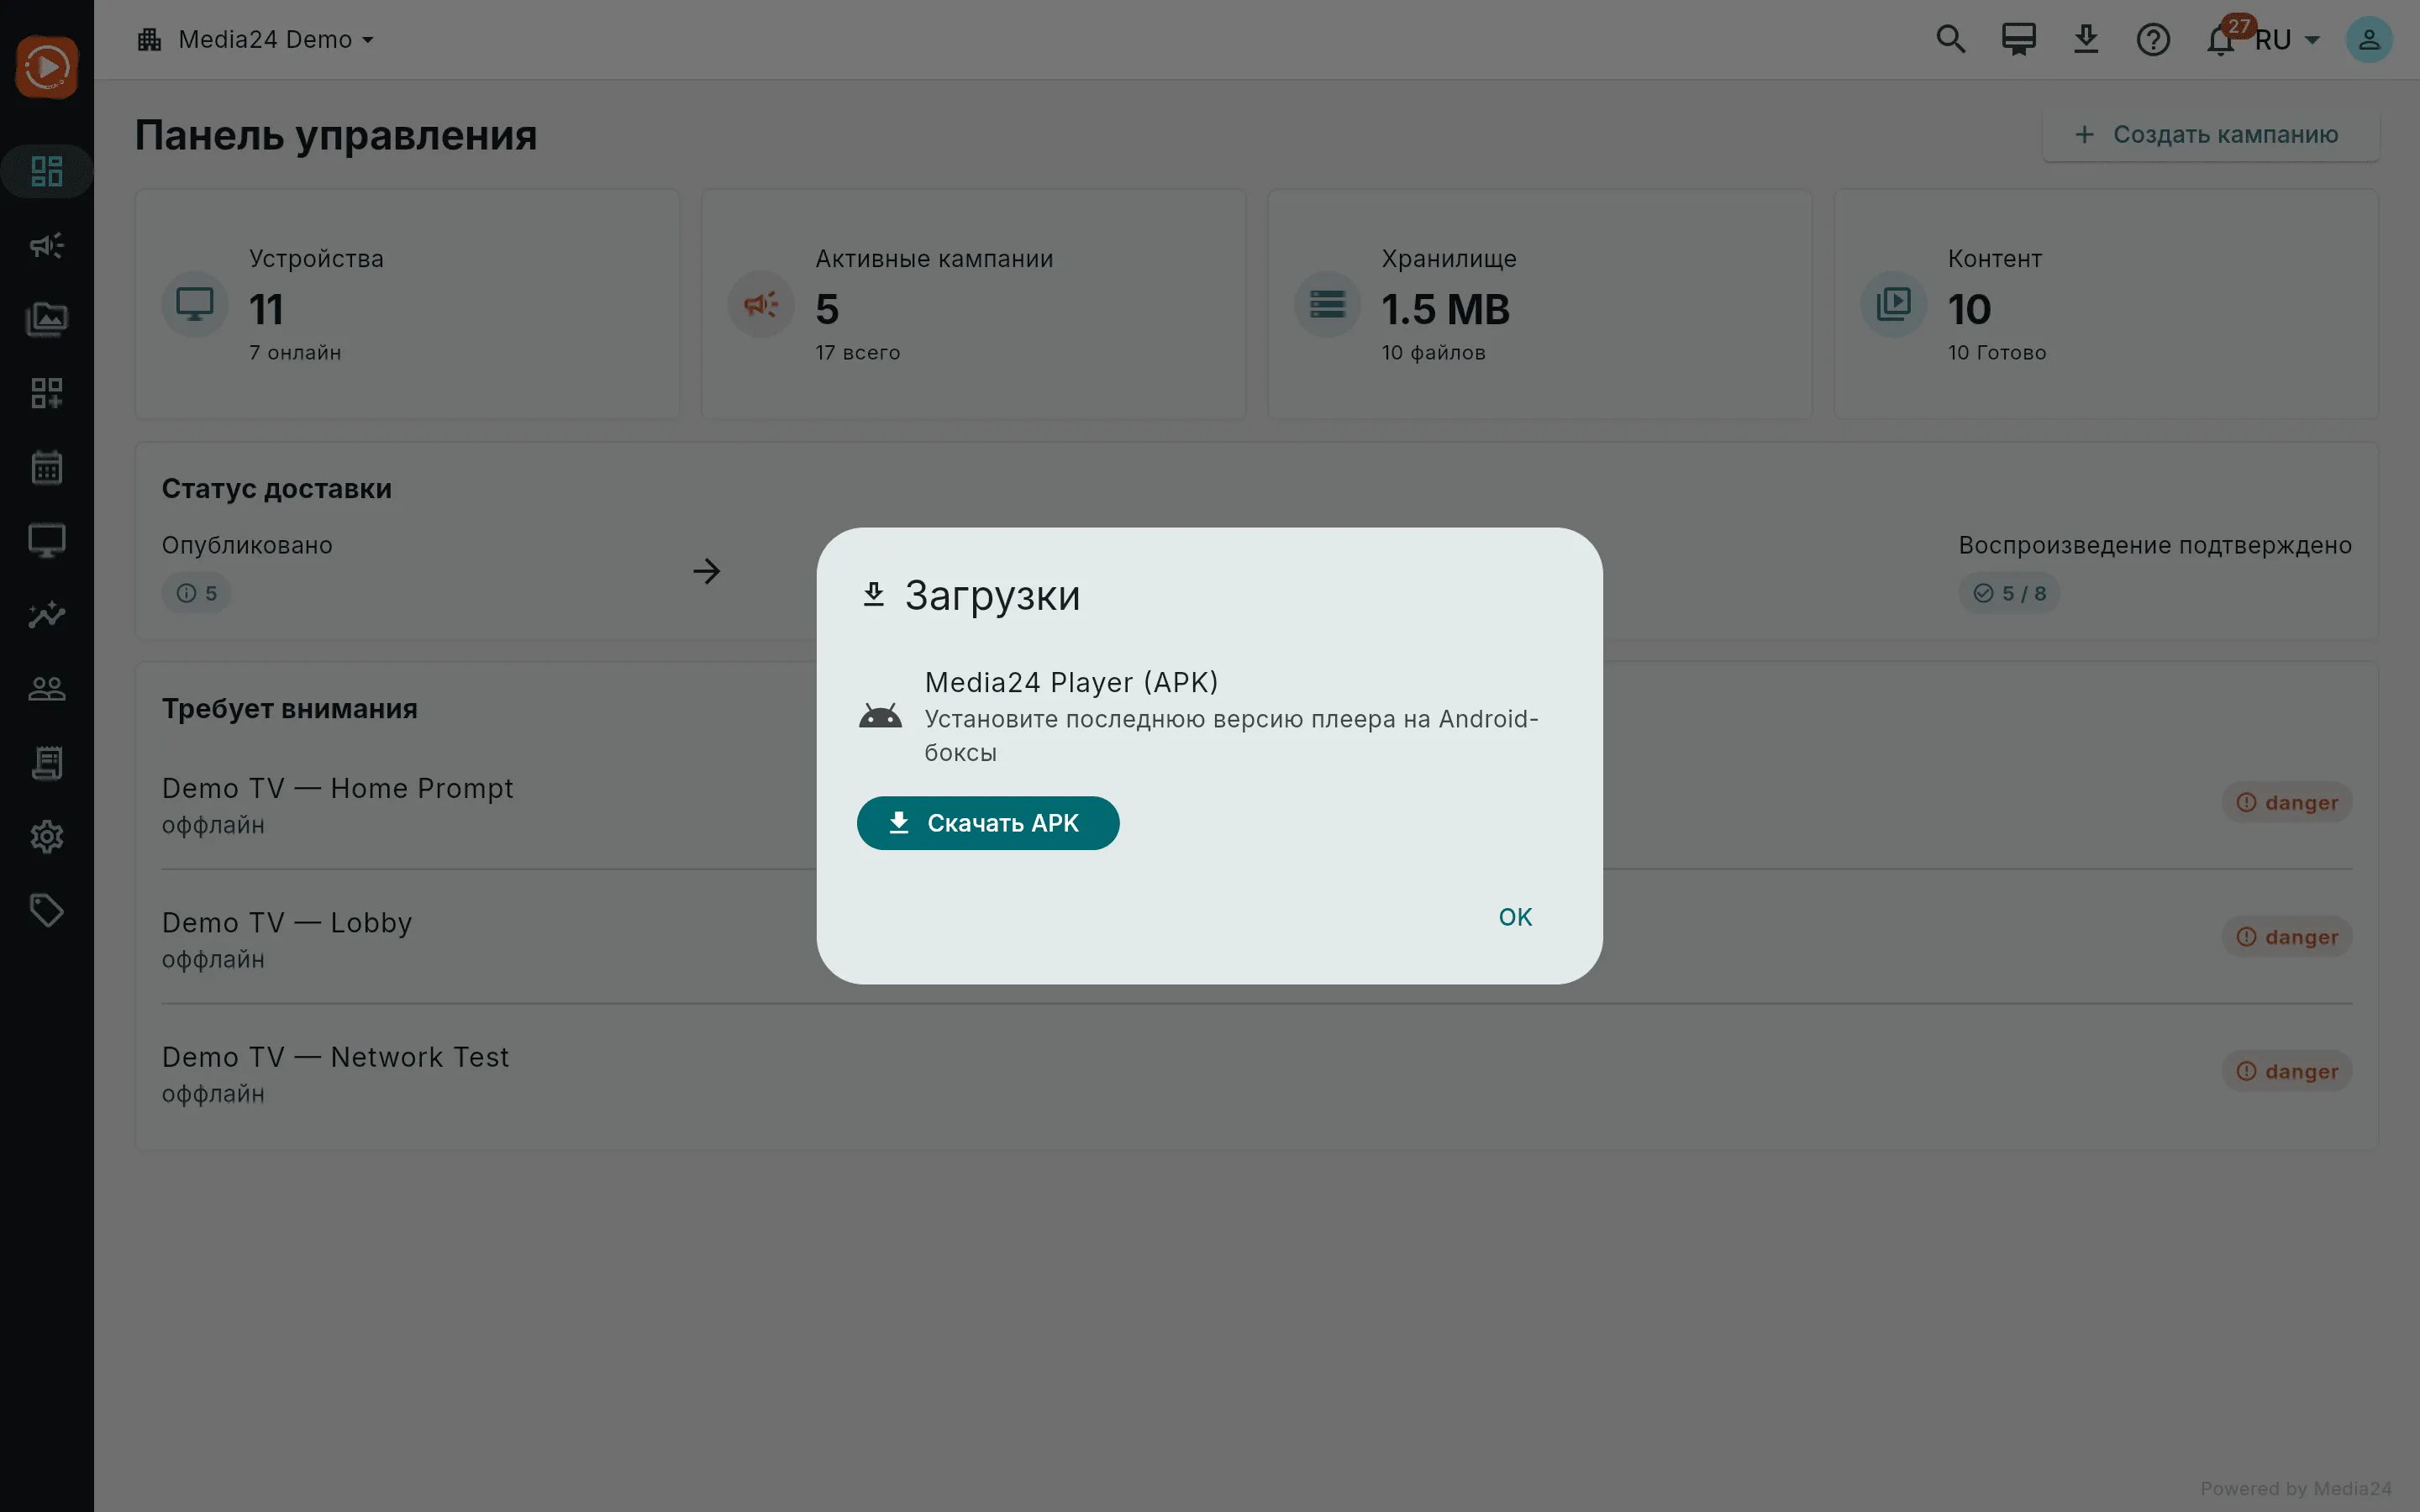Image resolution: width=2420 pixels, height=1512 pixels.
Task: Click the storage icon in the Хранилище card
Action: 1327,304
